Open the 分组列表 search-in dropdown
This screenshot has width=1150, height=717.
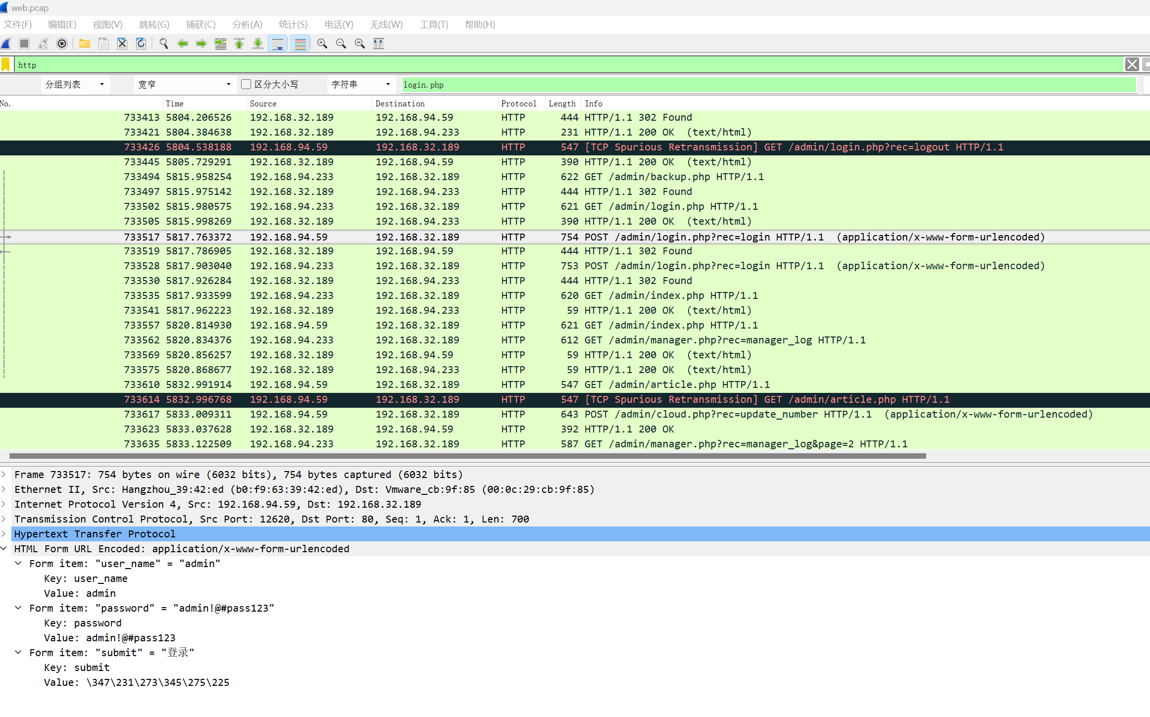tap(75, 85)
